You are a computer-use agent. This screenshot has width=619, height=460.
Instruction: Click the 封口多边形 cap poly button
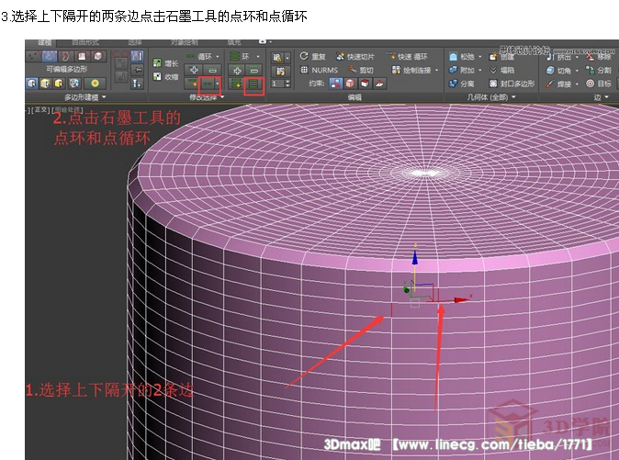tap(512, 84)
